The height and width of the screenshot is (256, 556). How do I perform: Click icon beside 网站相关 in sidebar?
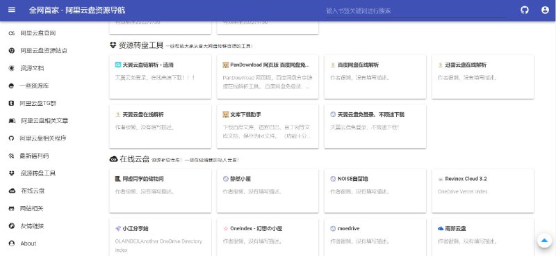point(11,209)
